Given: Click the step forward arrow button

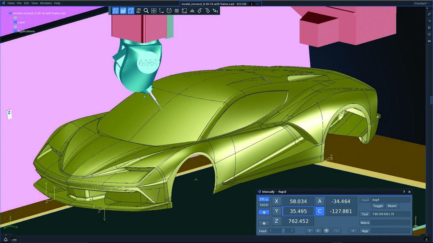Looking at the screenshot, I should click(x=310, y=230).
